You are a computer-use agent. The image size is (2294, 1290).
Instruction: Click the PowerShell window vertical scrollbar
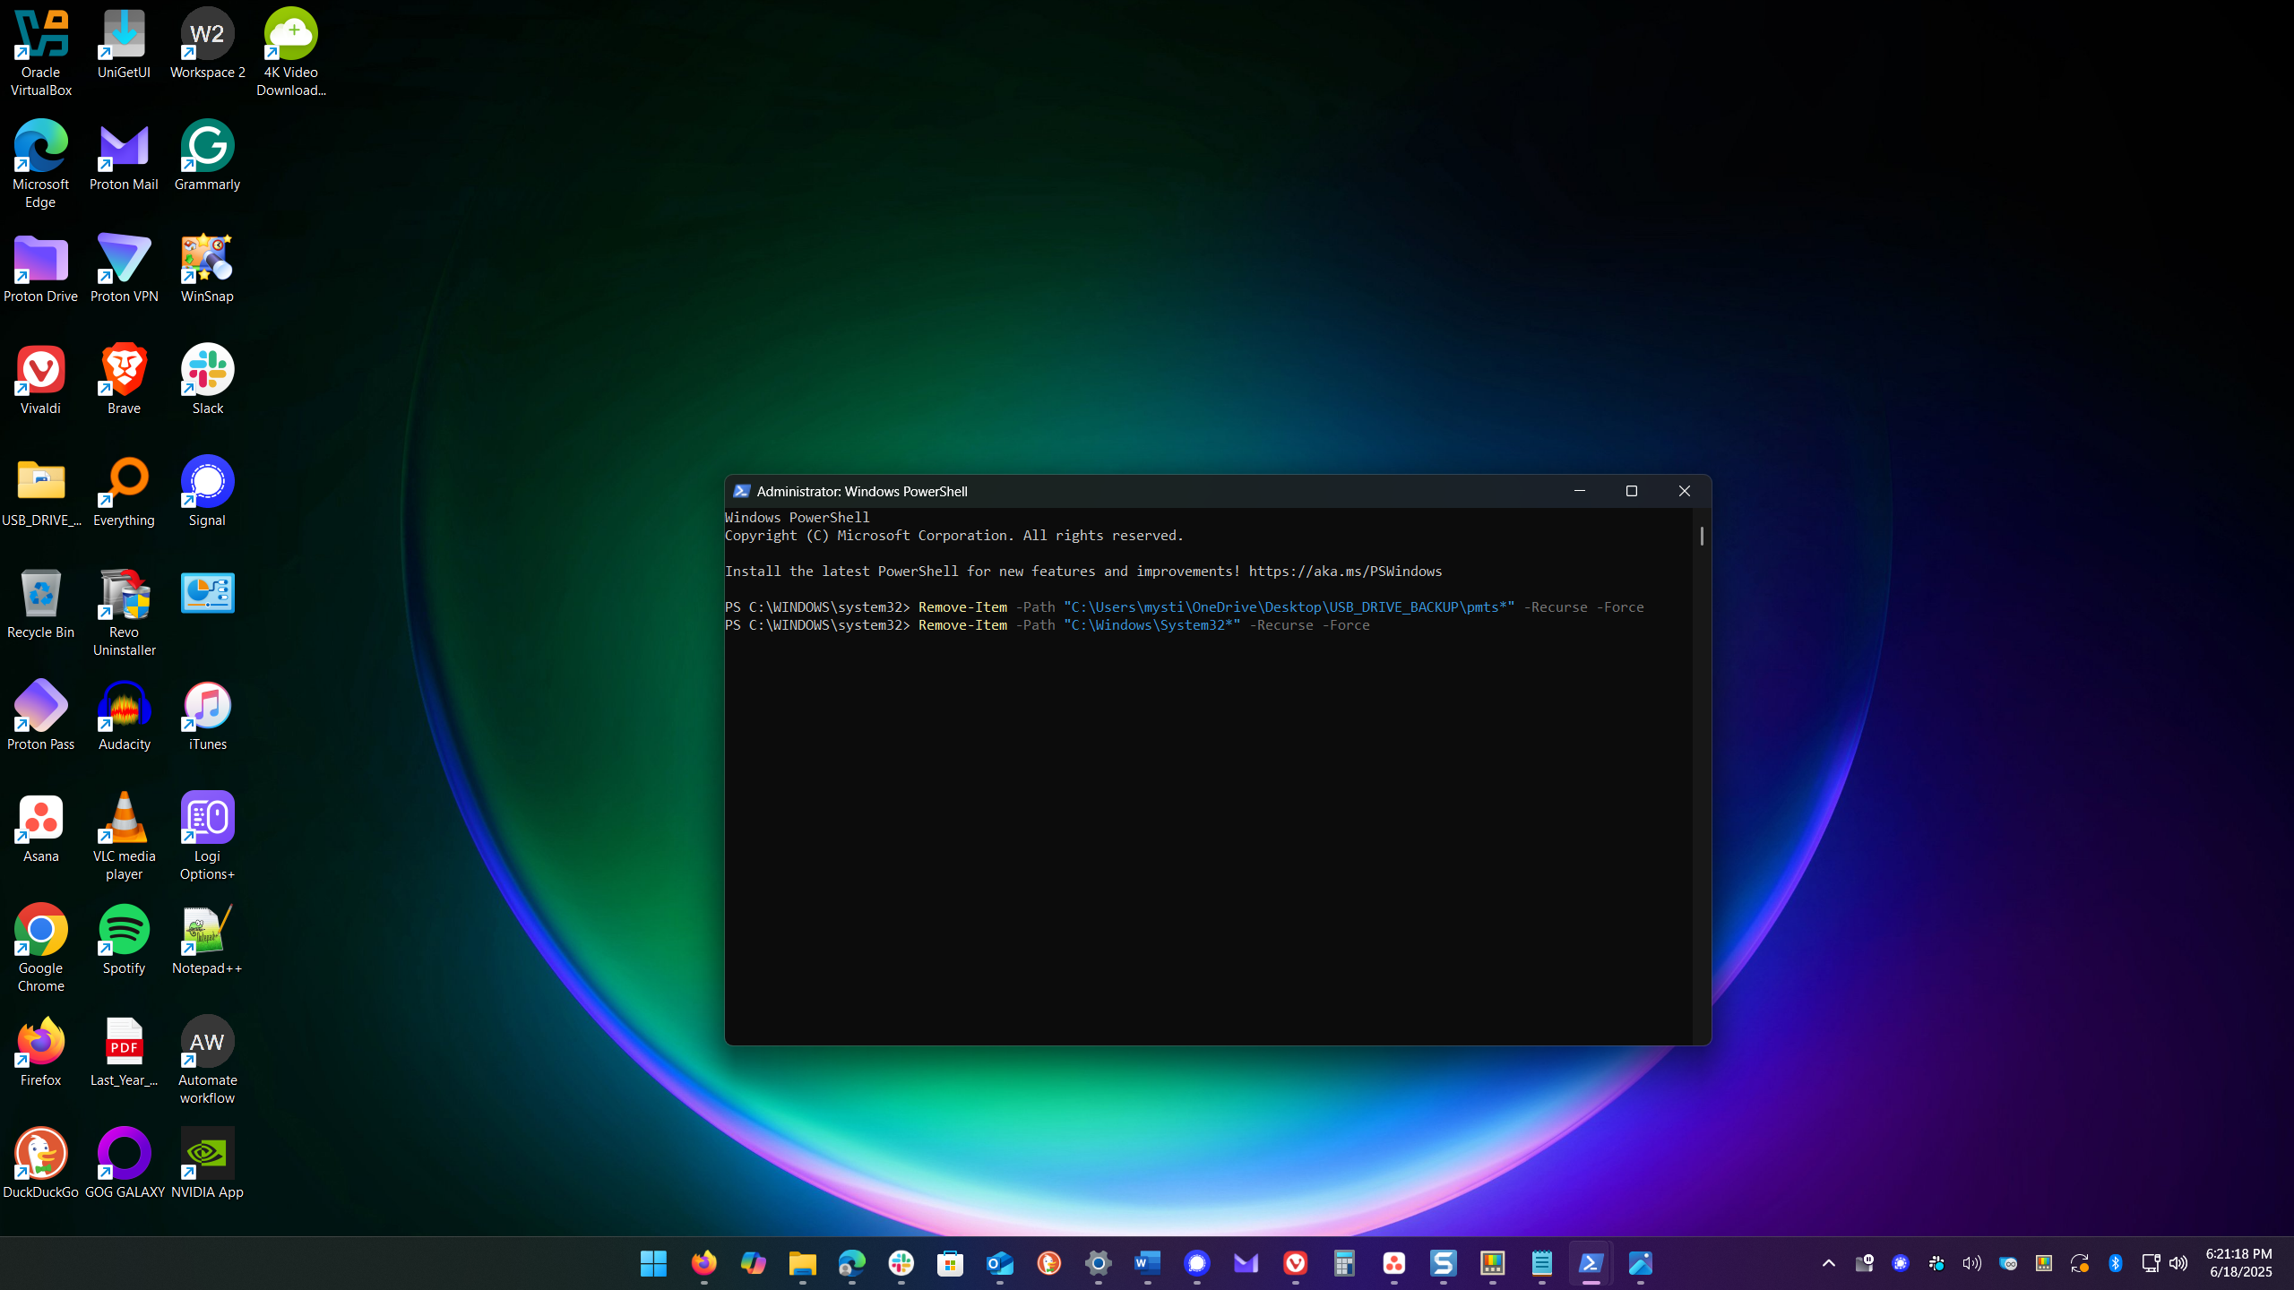pos(1701,536)
